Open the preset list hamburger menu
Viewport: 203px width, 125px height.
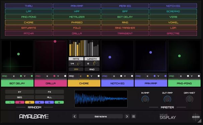[133, 116]
